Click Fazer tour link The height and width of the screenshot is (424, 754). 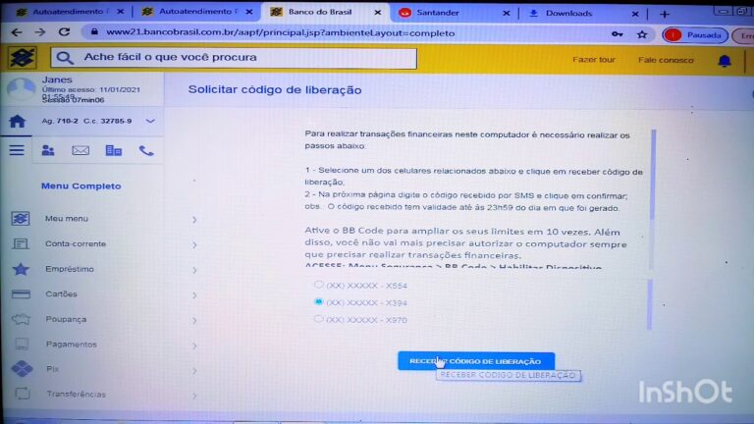(x=593, y=60)
